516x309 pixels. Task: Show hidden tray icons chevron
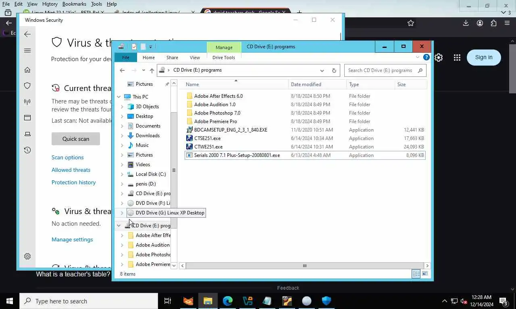pos(445,301)
